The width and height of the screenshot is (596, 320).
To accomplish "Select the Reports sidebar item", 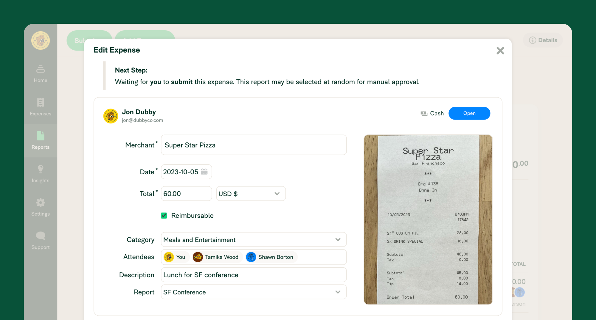I will pos(41,141).
